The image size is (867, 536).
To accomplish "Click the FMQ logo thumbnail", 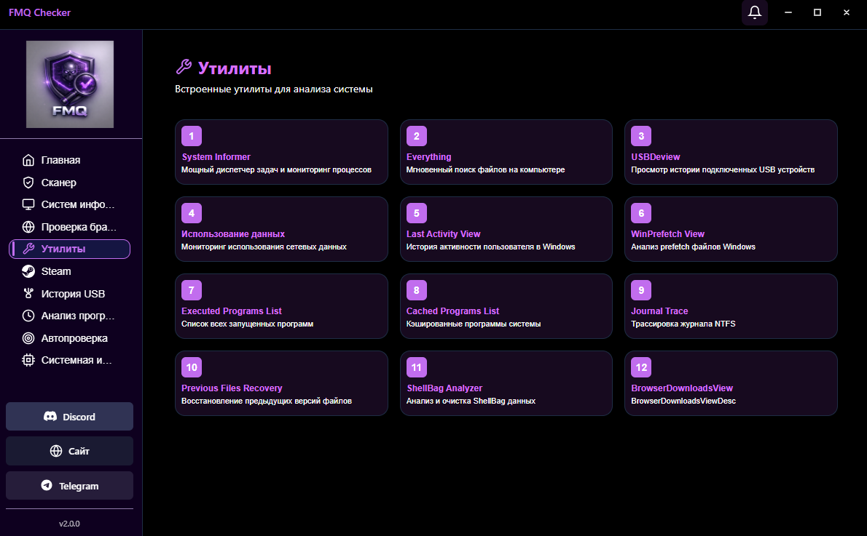I will (x=70, y=84).
